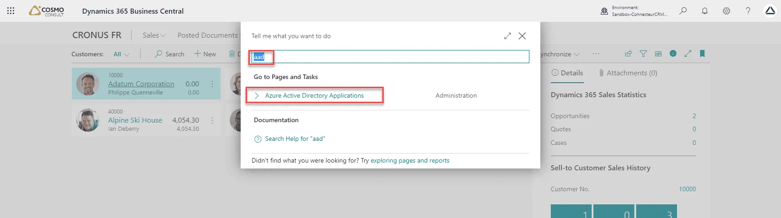
Task: Switch to the Attachments (0) tab
Action: [x=628, y=73]
